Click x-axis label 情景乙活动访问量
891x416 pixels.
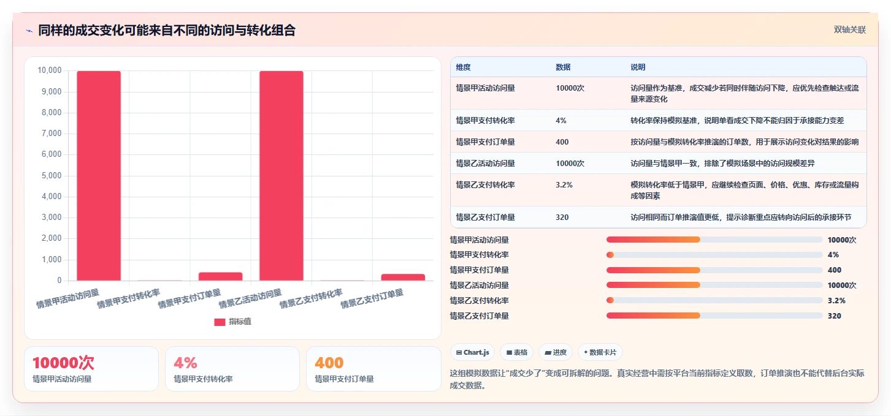click(250, 298)
